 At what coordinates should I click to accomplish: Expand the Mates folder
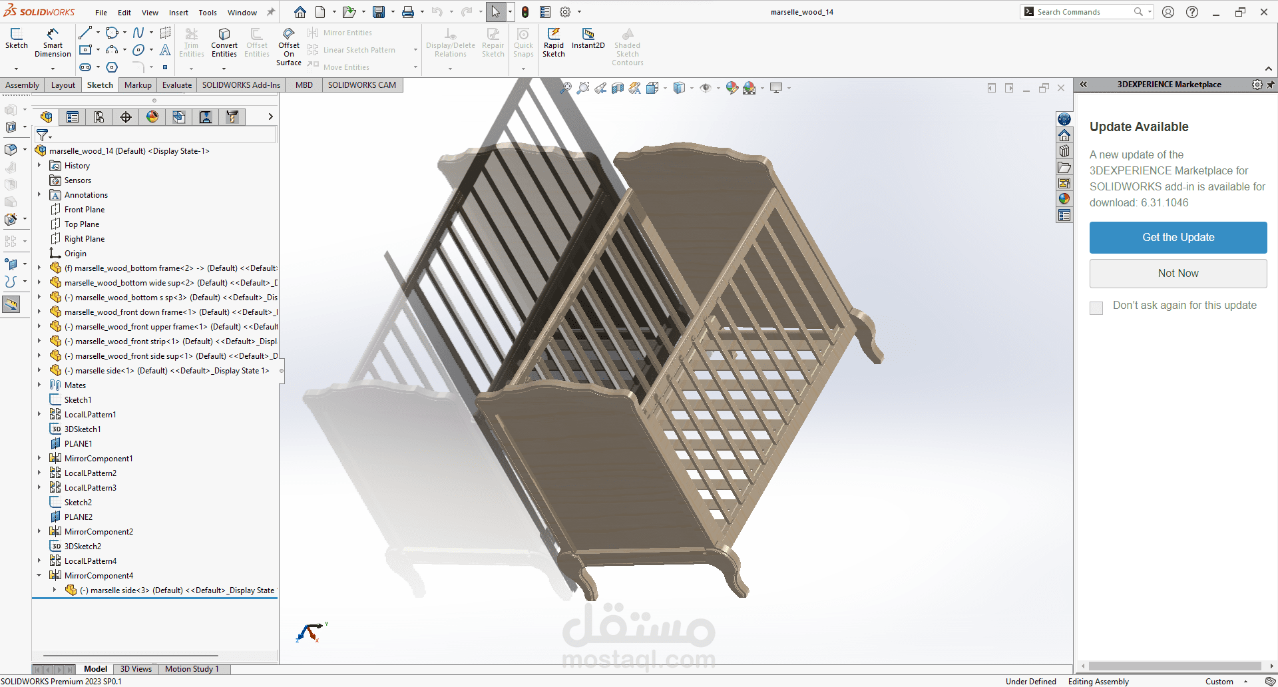tap(39, 385)
